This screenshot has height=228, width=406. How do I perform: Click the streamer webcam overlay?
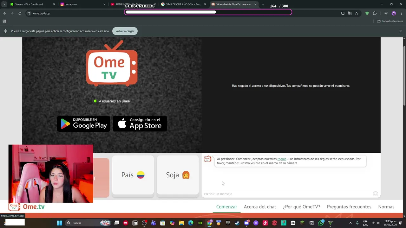pyautogui.click(x=51, y=174)
